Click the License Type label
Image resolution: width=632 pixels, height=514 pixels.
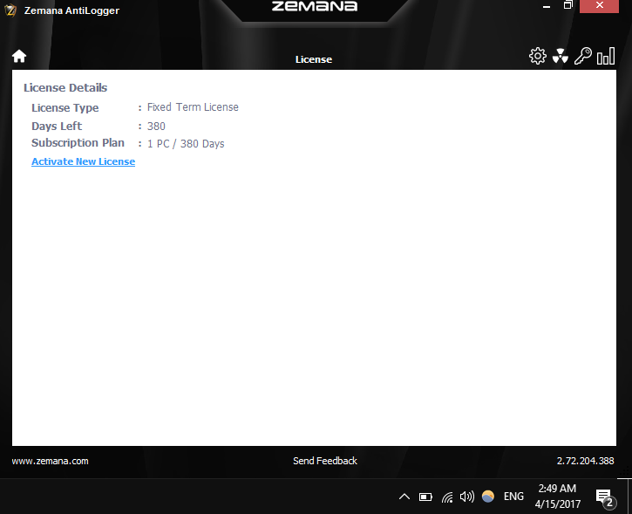click(65, 107)
